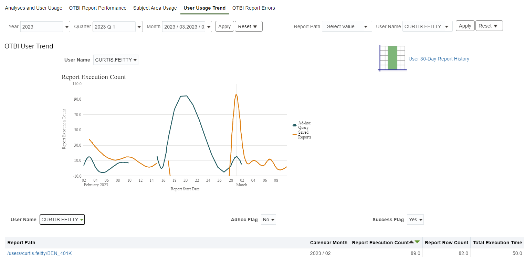525x257 pixels.
Task: Go to the Subject Area Usage tab
Action: click(155, 8)
